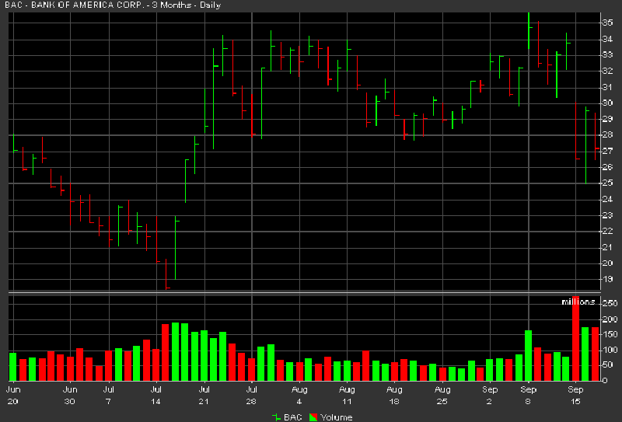This screenshot has width=622, height=422.
Task: Click the 50 volume axis label
Action: point(607,365)
